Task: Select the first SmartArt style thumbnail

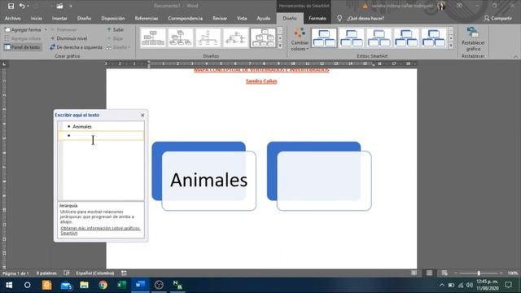Action: 324,38
